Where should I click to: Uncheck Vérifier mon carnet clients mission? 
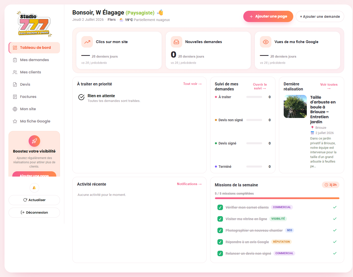[220, 207]
